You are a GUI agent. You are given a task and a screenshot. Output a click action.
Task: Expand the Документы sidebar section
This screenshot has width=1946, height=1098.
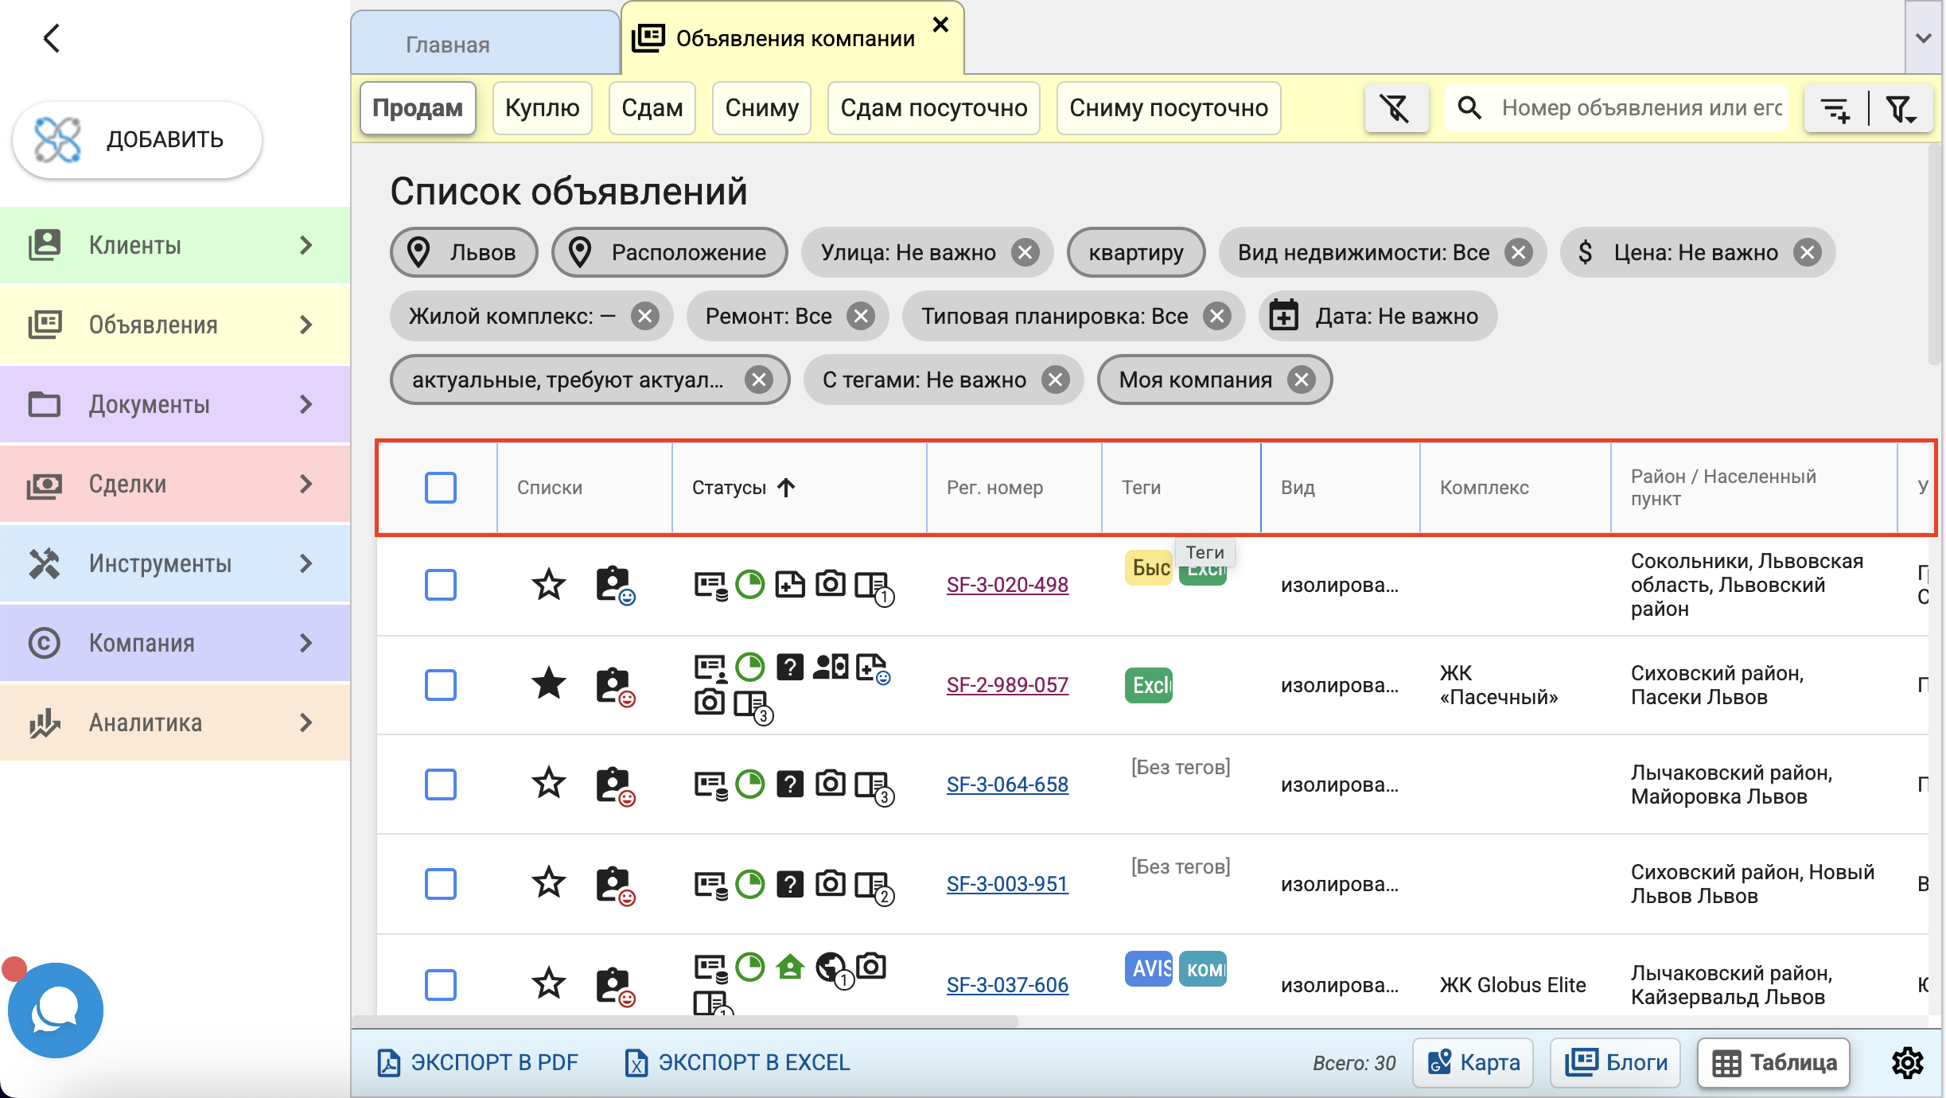coord(175,404)
